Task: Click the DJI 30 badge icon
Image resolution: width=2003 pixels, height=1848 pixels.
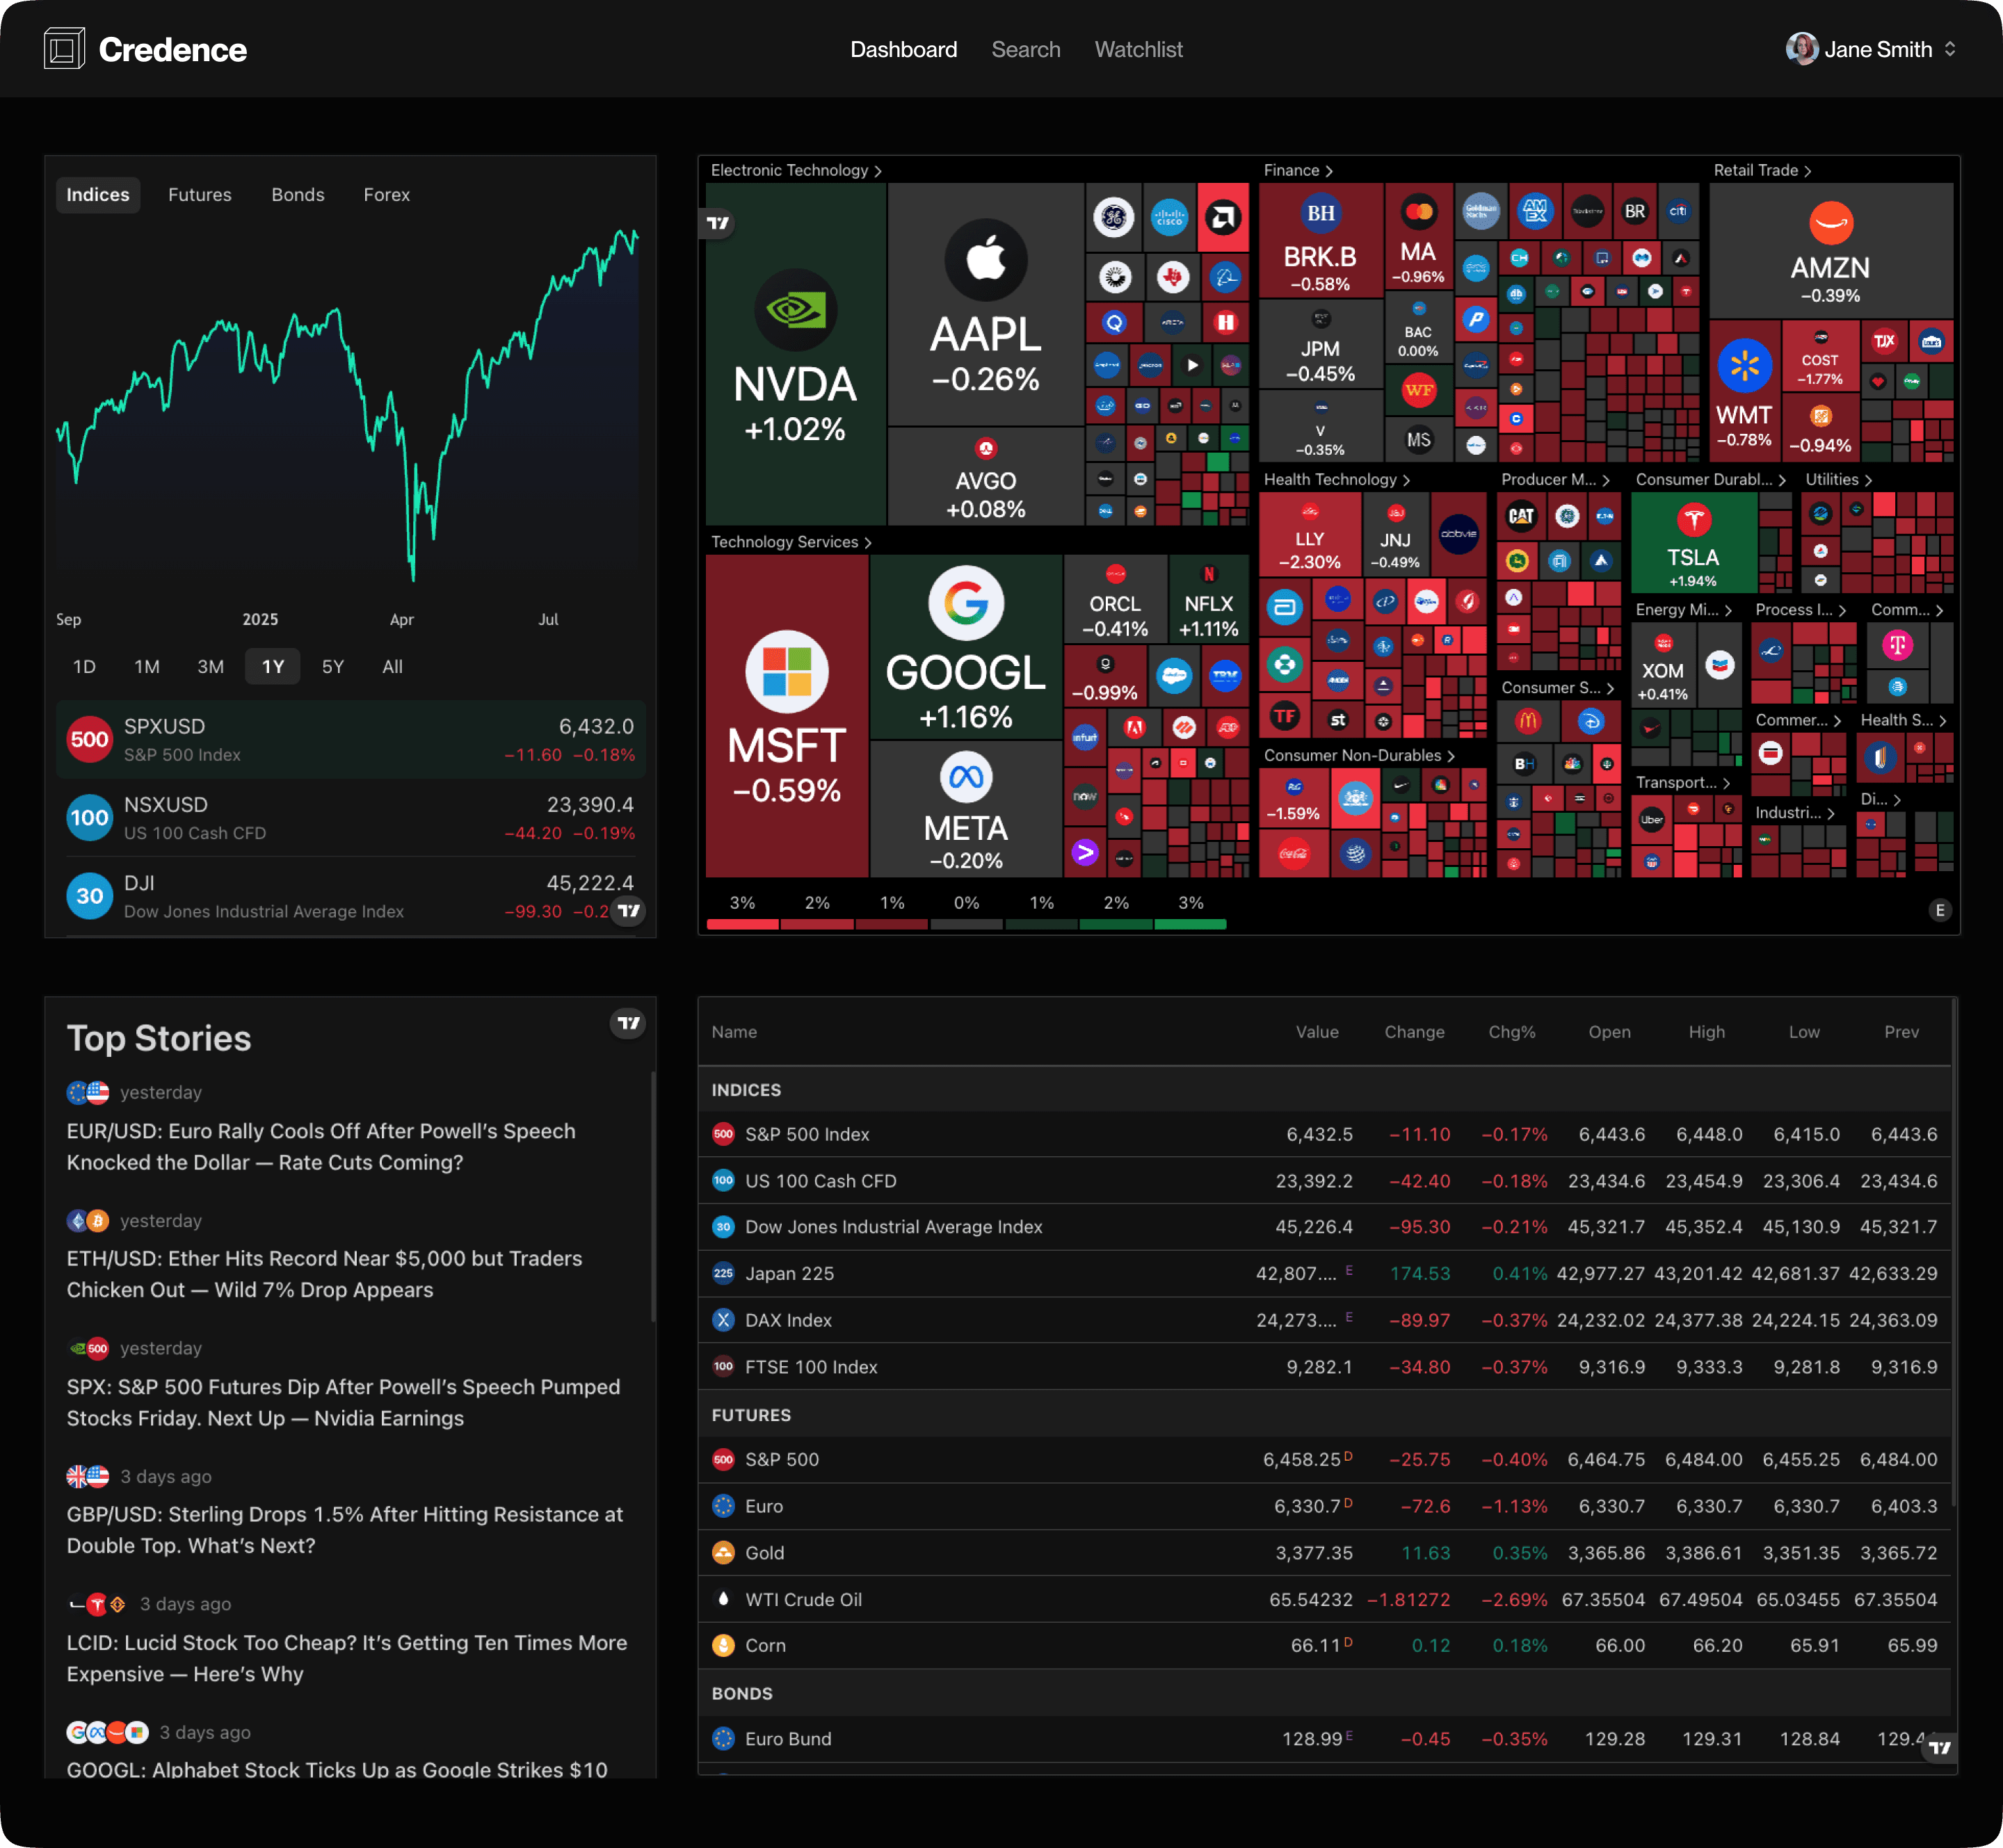Action: click(89, 896)
